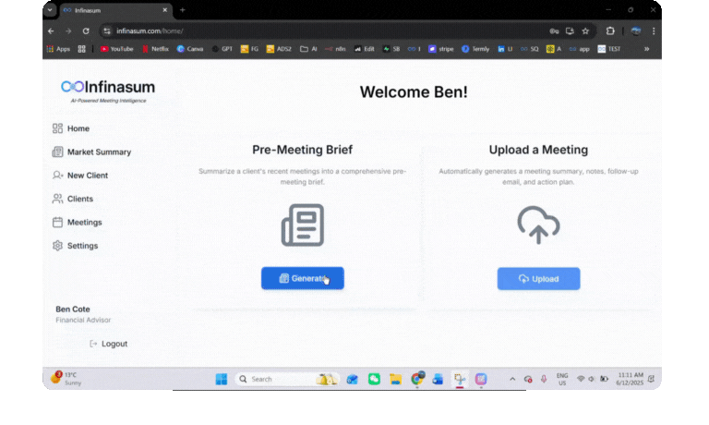
Task: Open the tab search dropdown arrow
Action: [50, 10]
